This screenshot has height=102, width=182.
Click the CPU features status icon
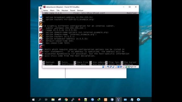(x=123, y=67)
